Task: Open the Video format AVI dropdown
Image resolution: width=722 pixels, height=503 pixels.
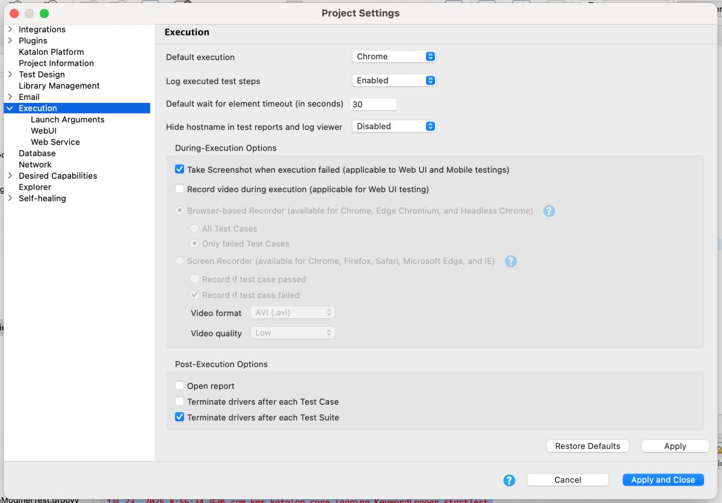Action: (x=293, y=313)
